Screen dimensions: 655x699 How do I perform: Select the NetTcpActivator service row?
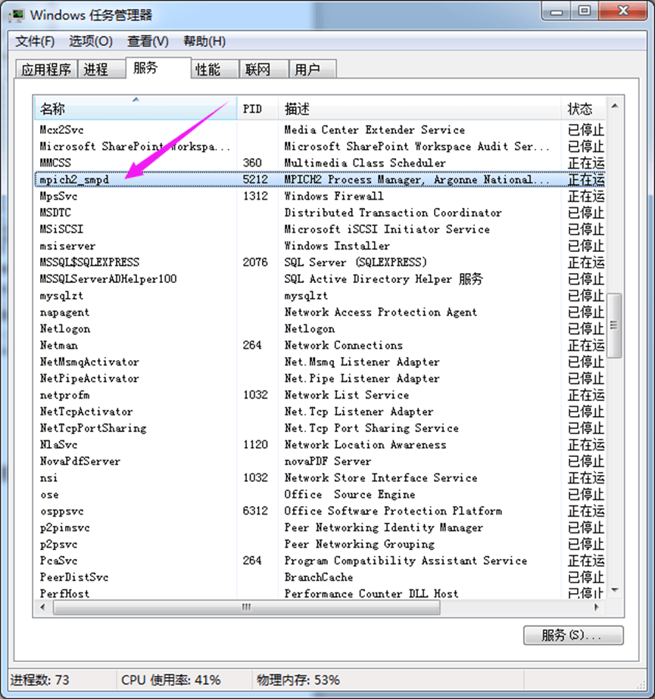[x=320, y=412]
